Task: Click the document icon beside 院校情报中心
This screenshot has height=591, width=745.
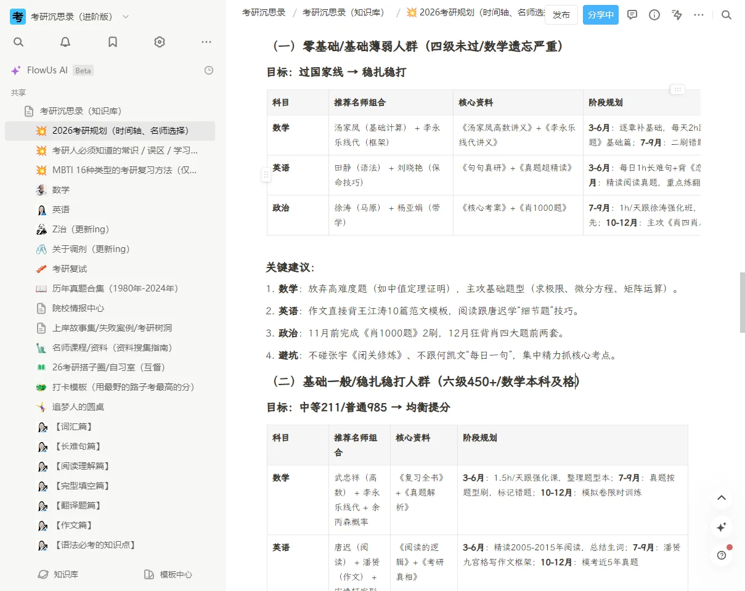Action: click(x=41, y=308)
